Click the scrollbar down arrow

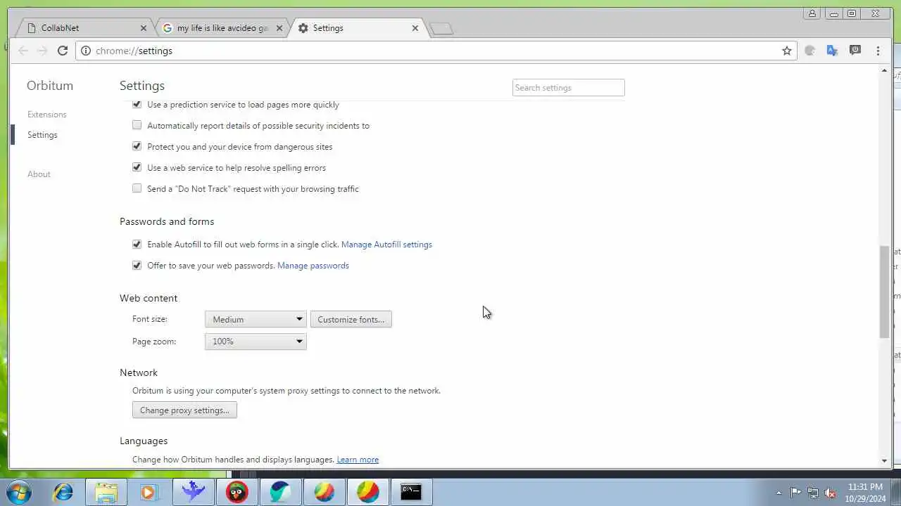884,461
